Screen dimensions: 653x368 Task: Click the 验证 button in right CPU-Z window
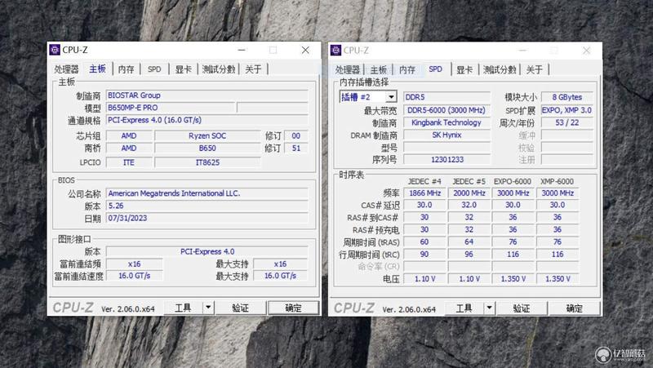click(x=522, y=308)
